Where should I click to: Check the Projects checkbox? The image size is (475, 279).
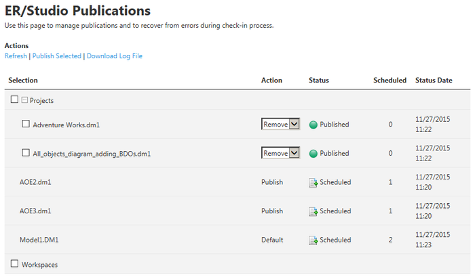(14, 99)
